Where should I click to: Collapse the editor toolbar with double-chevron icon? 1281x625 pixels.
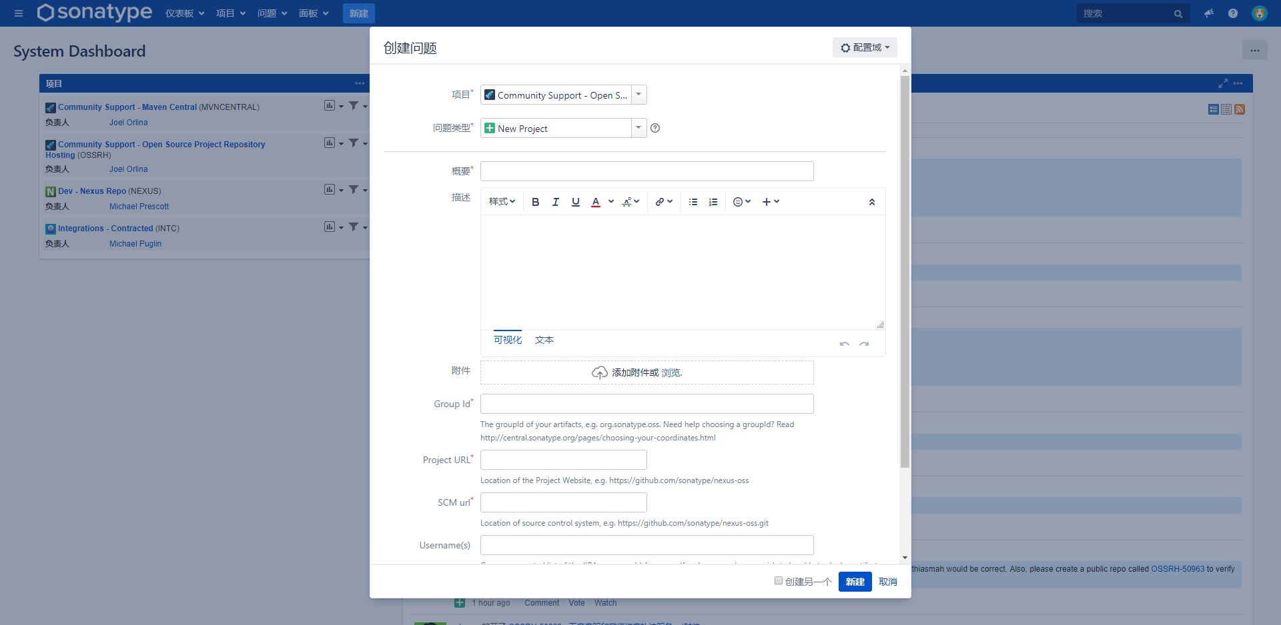(871, 202)
